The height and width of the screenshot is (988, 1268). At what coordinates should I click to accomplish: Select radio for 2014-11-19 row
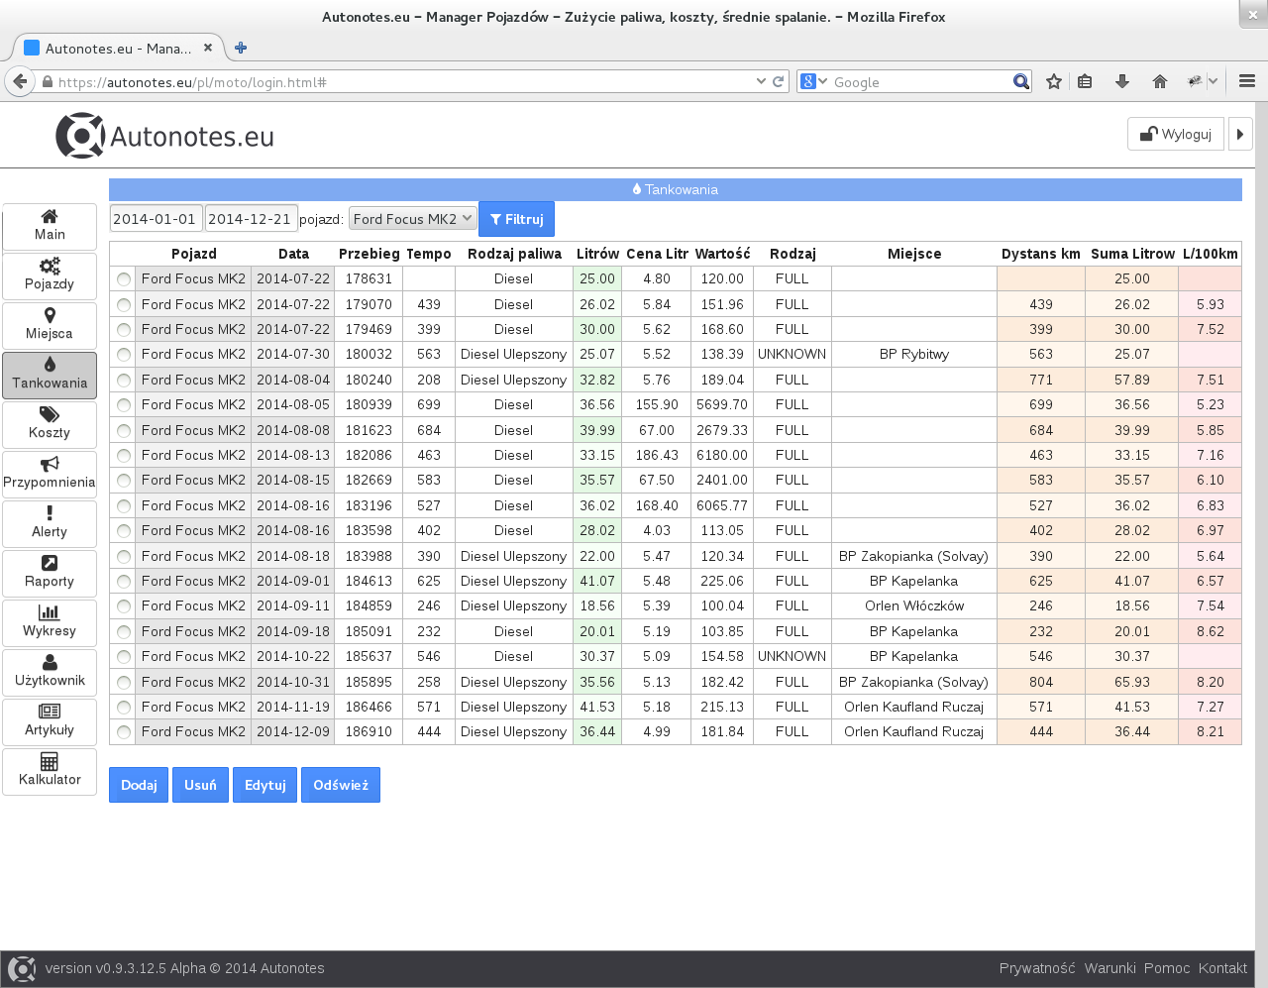(x=124, y=708)
